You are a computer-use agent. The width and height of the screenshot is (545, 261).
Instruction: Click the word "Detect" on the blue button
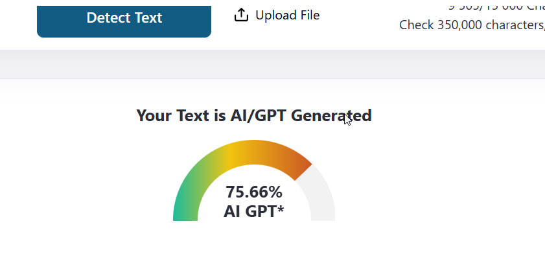pos(109,18)
